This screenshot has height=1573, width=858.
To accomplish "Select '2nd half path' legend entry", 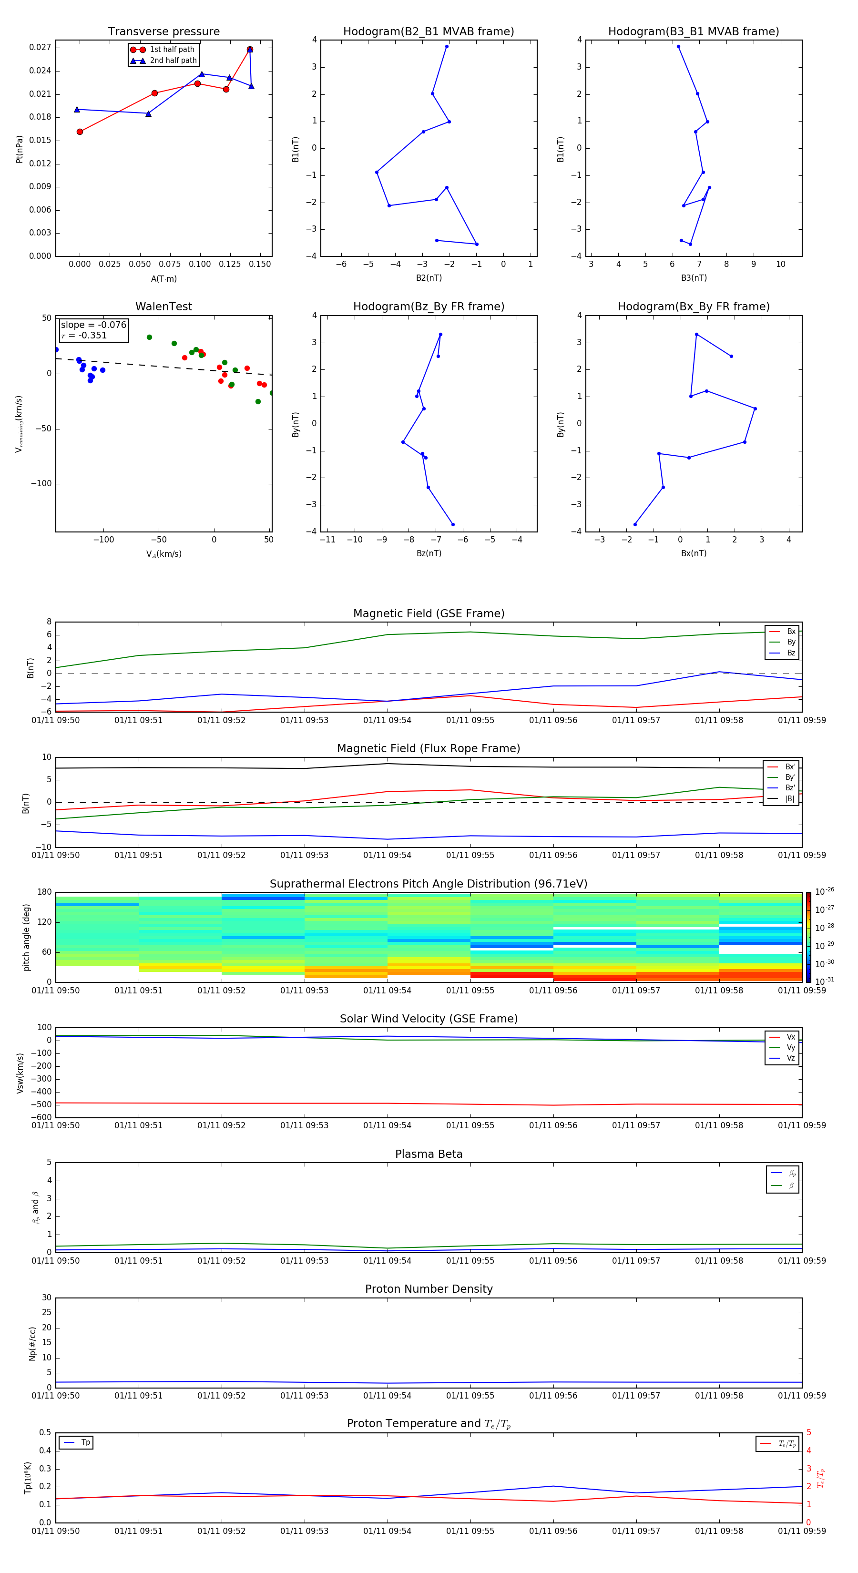I will point(163,61).
